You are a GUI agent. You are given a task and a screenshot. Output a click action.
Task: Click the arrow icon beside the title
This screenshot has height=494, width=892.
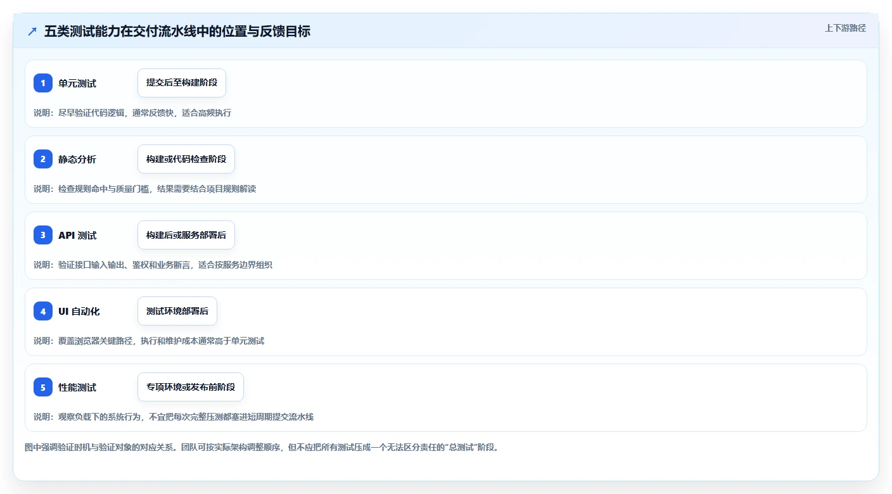pos(32,32)
